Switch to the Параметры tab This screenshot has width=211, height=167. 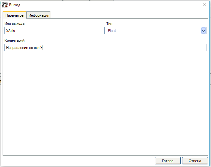[15, 15]
